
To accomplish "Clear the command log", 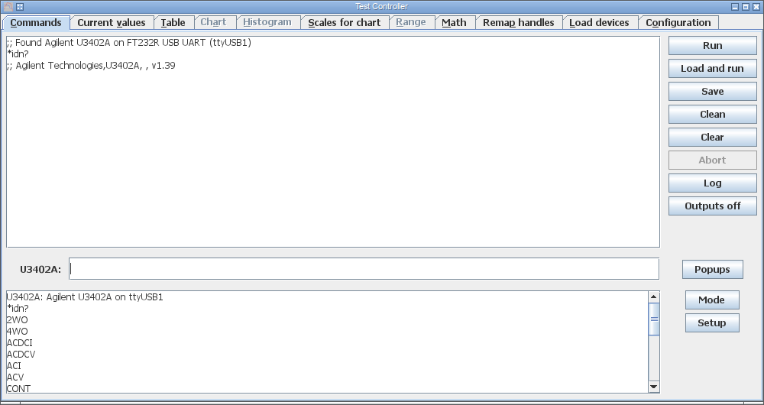I will pos(712,137).
